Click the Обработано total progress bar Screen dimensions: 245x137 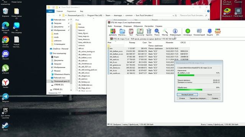point(198,90)
